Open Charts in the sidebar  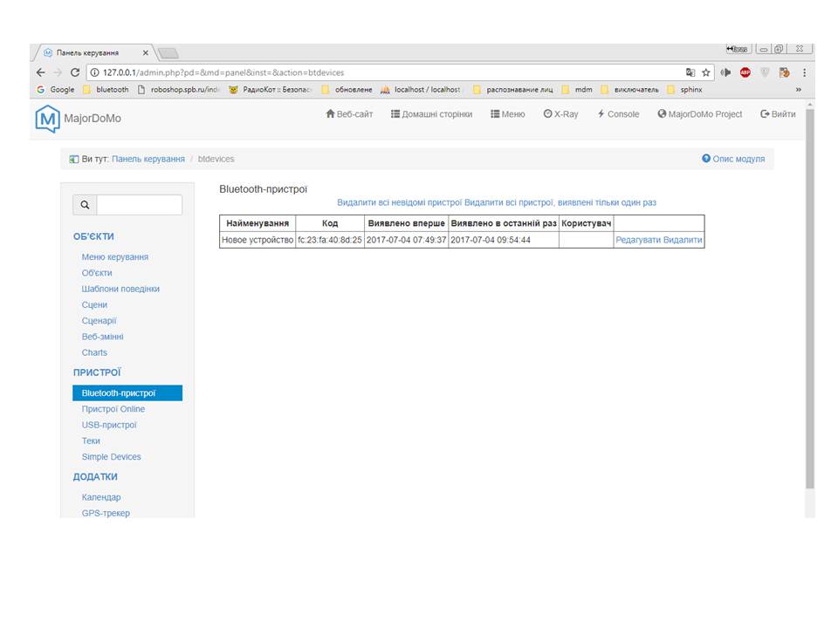[x=94, y=353]
